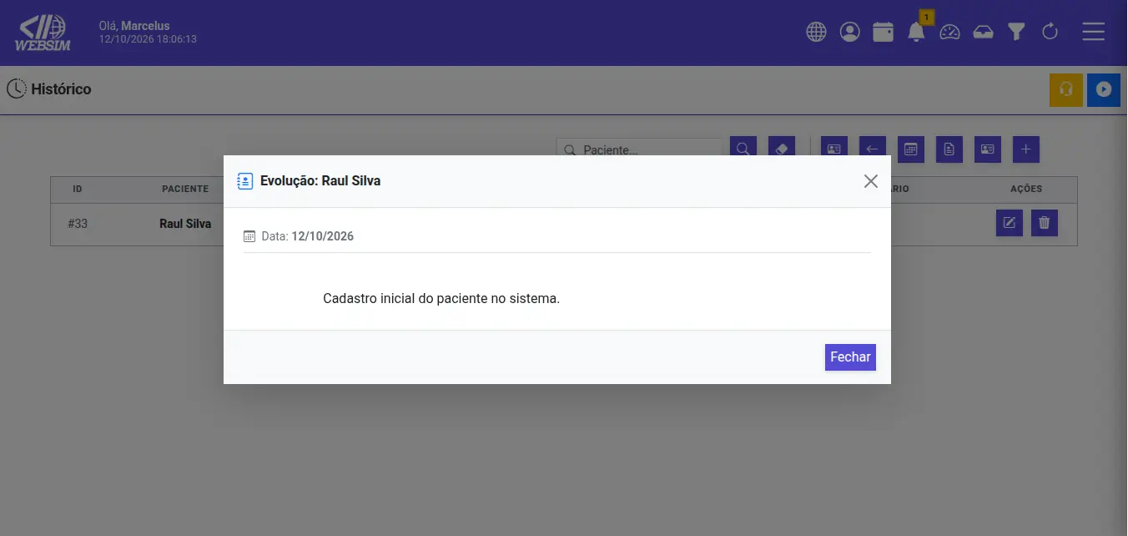
Task: Click the ID card button beside the plus
Action: click(x=988, y=149)
